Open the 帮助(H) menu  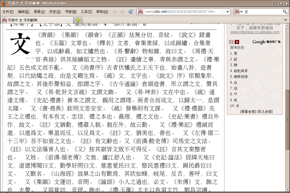102,12
